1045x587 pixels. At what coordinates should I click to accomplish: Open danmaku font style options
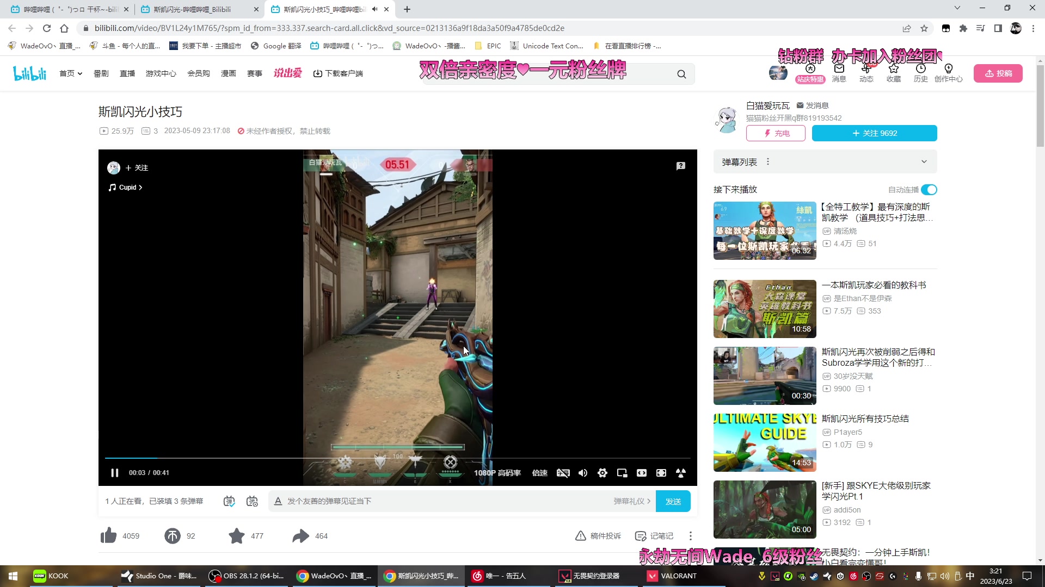click(278, 501)
